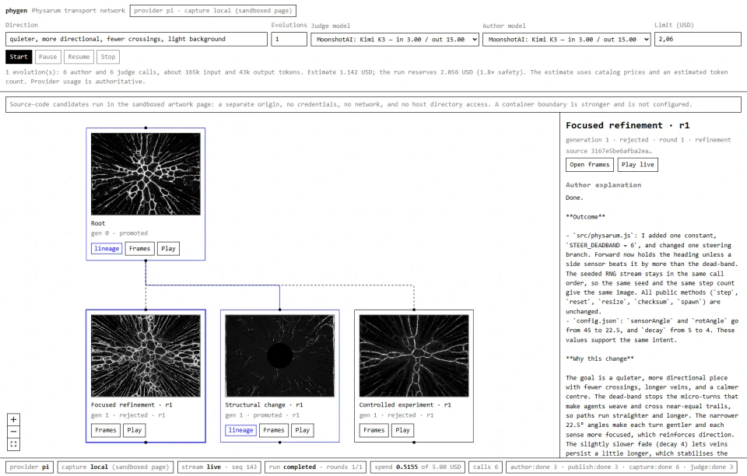Viewport: 747px width, 476px height.
Task: Open Frames on the Root node
Action: [x=139, y=248]
